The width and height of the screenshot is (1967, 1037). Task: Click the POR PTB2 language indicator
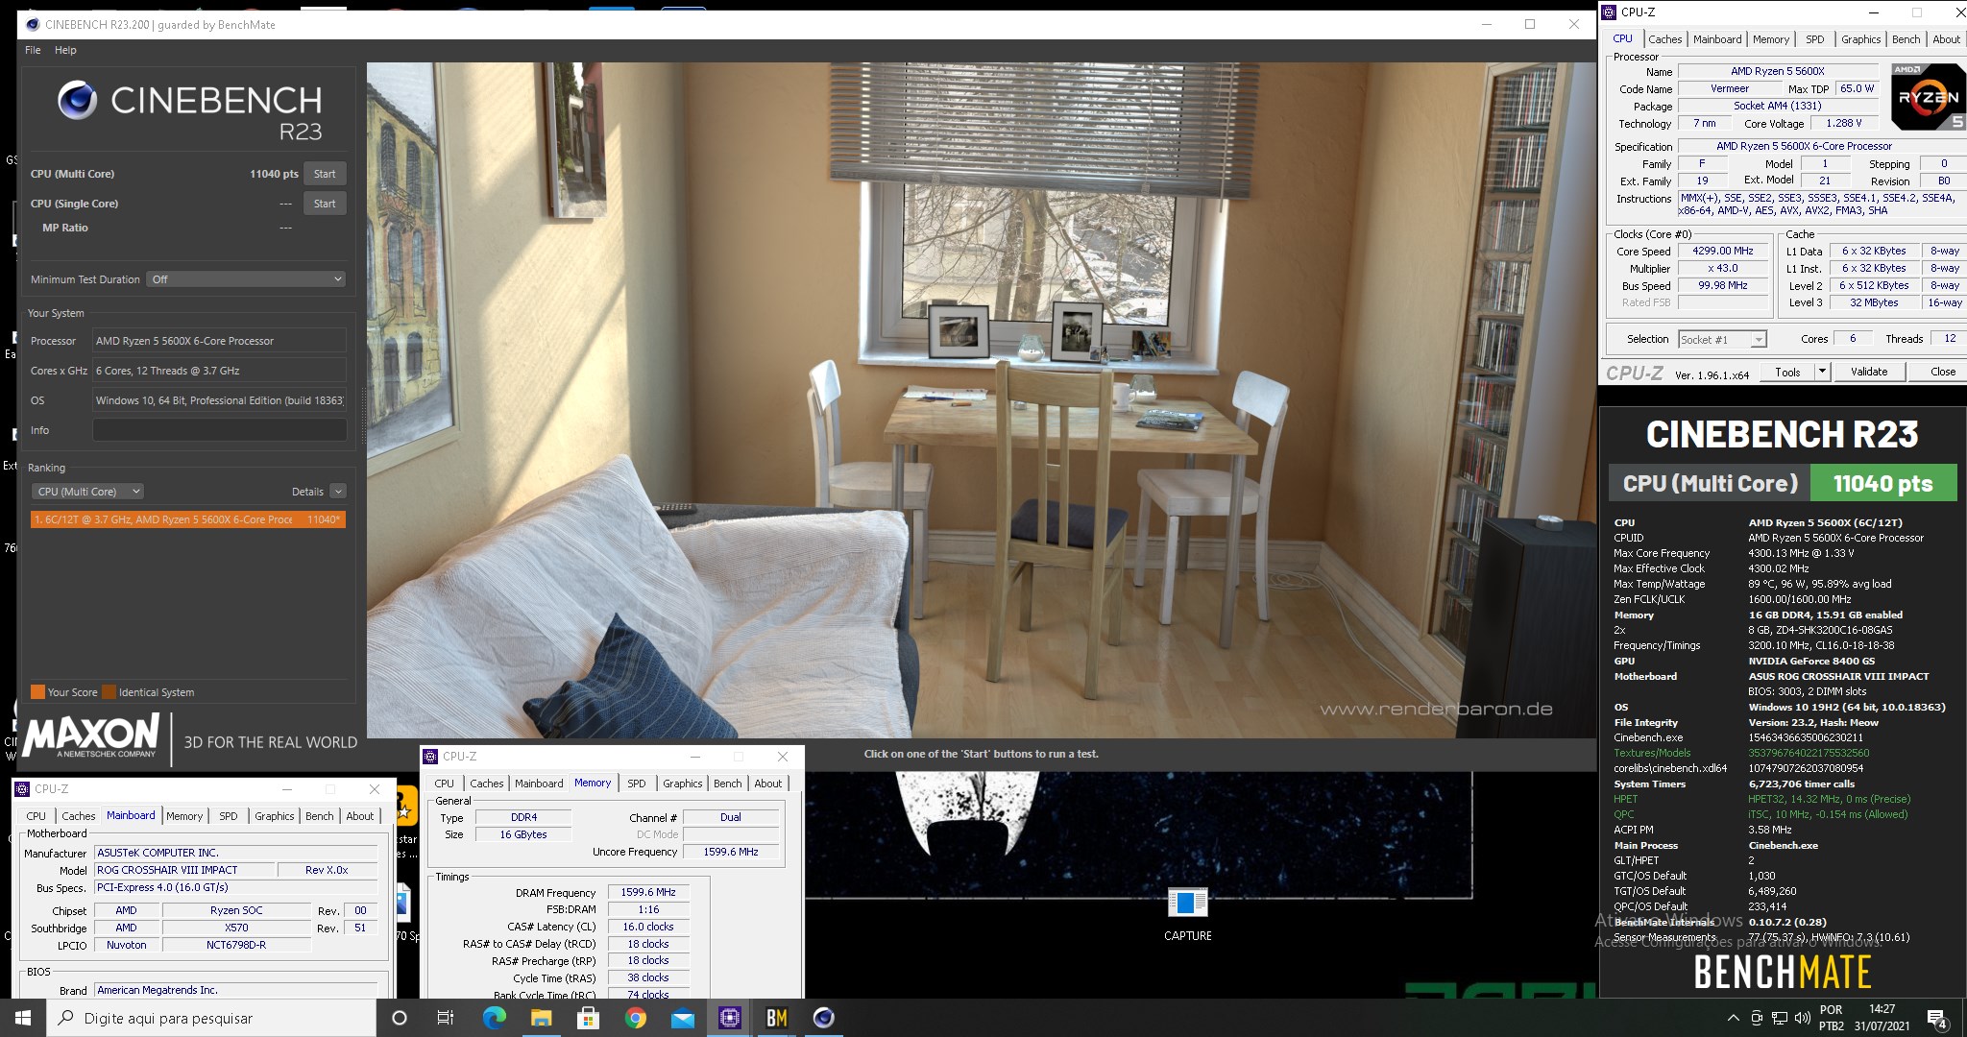click(x=1832, y=1018)
